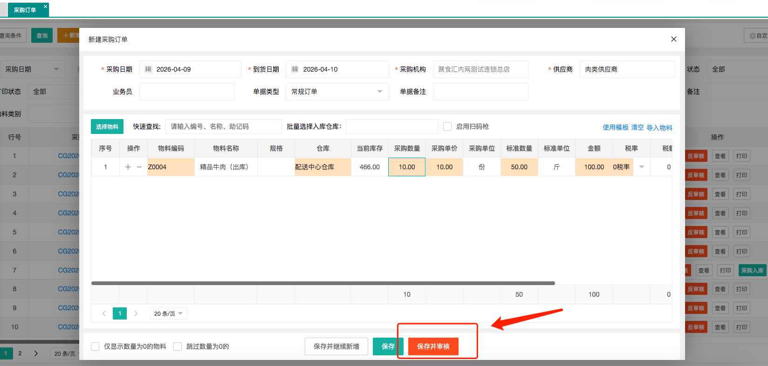The height and width of the screenshot is (366, 768).
Task: Click order link CG202 in row 2
Action: click(x=69, y=175)
